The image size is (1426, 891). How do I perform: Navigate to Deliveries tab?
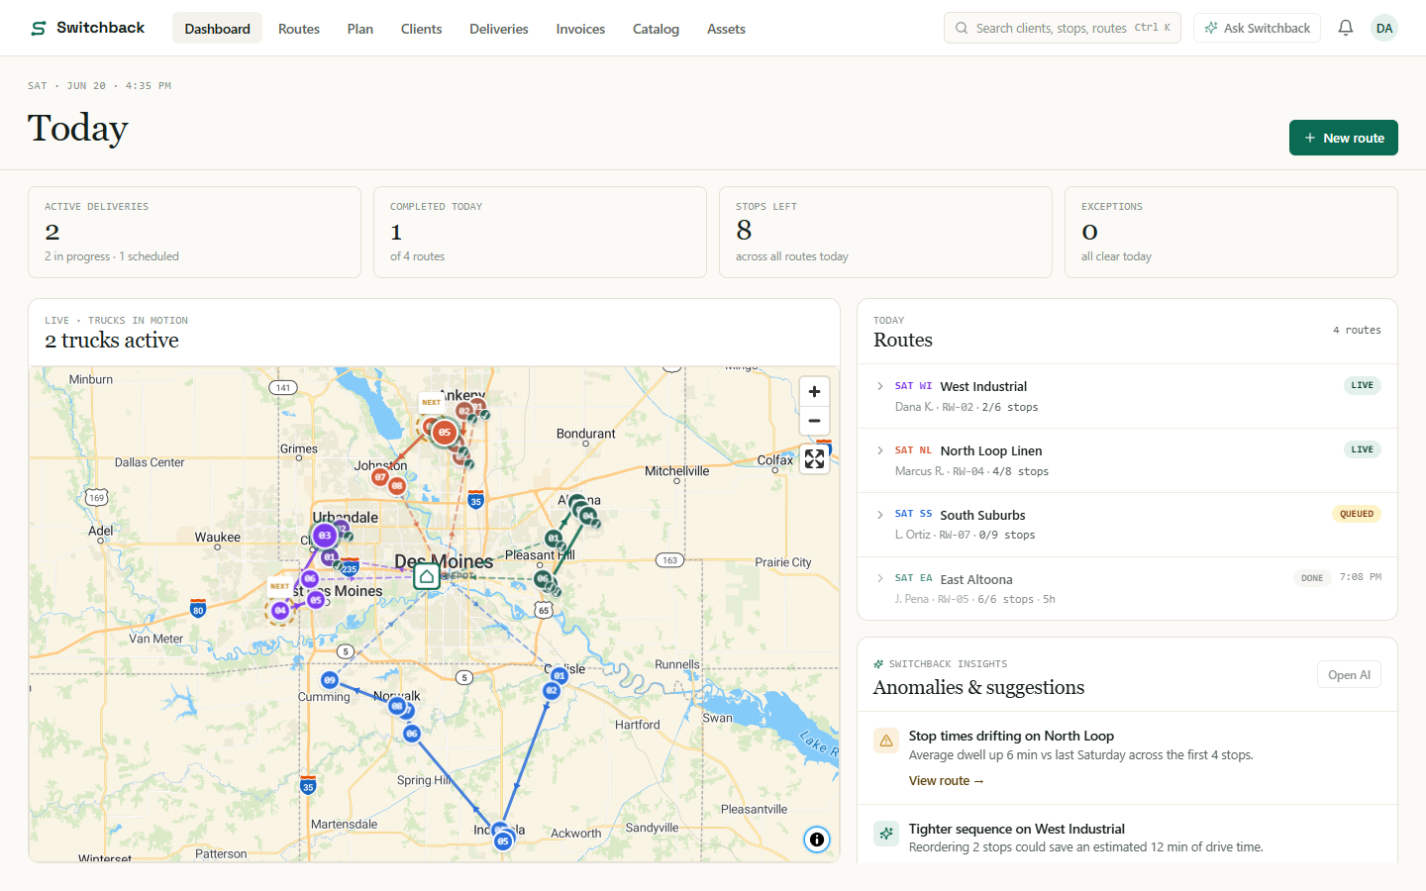click(499, 29)
